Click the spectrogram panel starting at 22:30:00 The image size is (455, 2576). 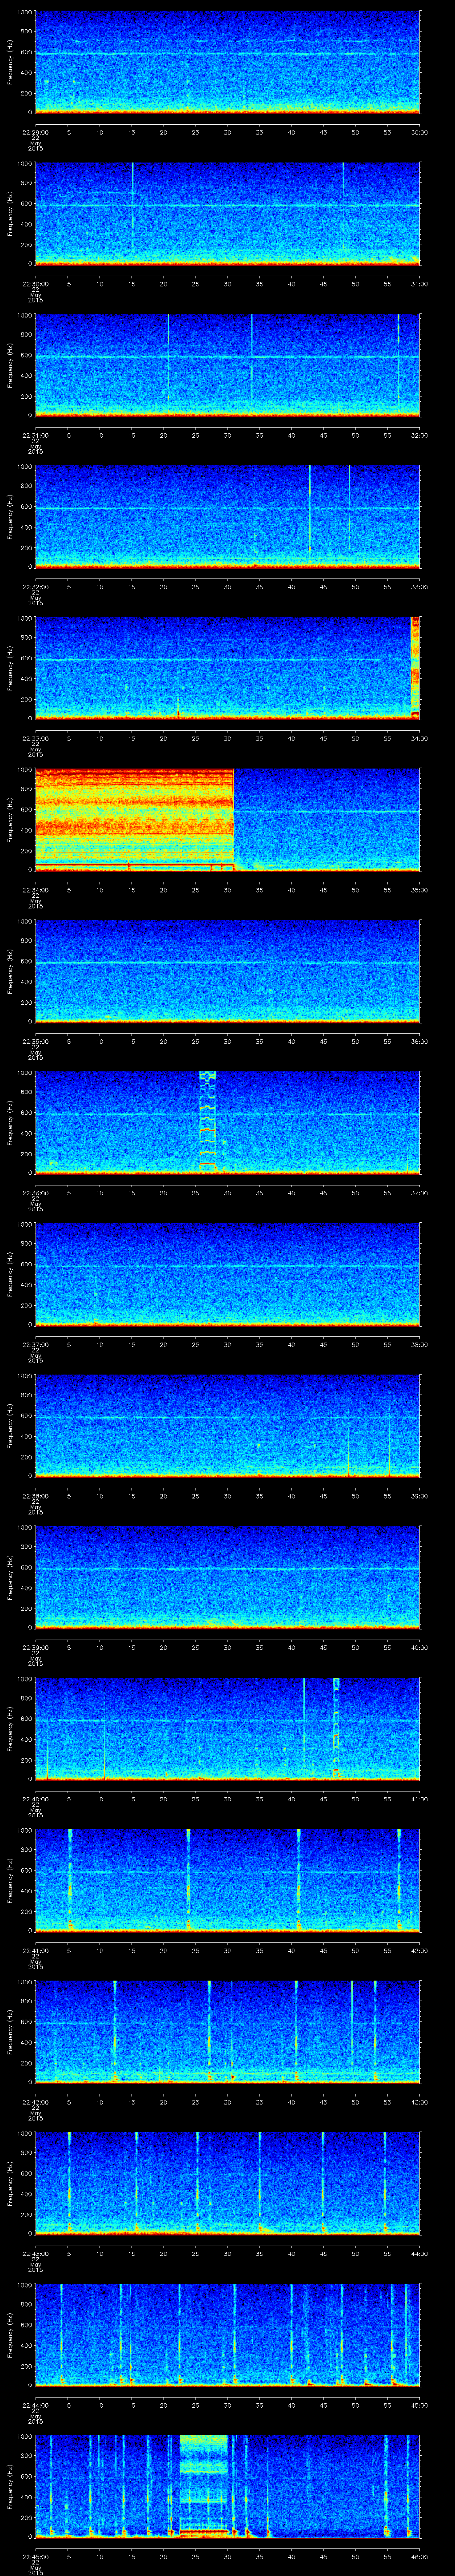[227, 214]
